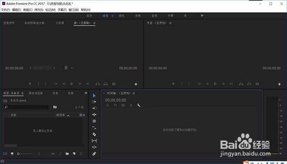Switch to 效果控件 tab
Screen dimensions: 287x164
point(9,23)
